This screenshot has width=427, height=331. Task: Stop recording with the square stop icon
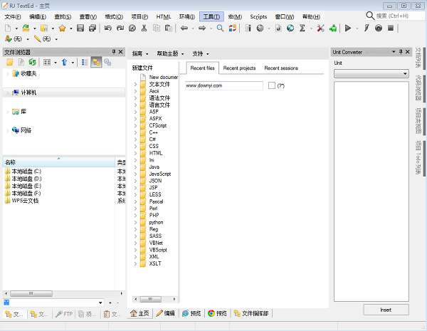[391, 28]
